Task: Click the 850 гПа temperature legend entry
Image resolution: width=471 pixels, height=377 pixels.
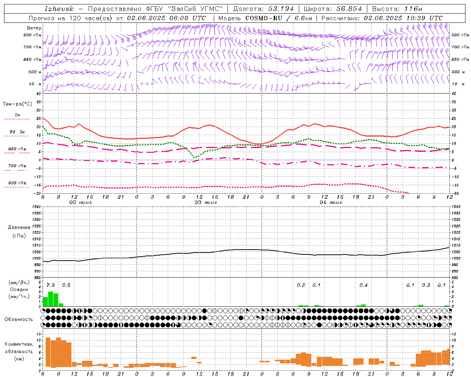Action: point(17,149)
